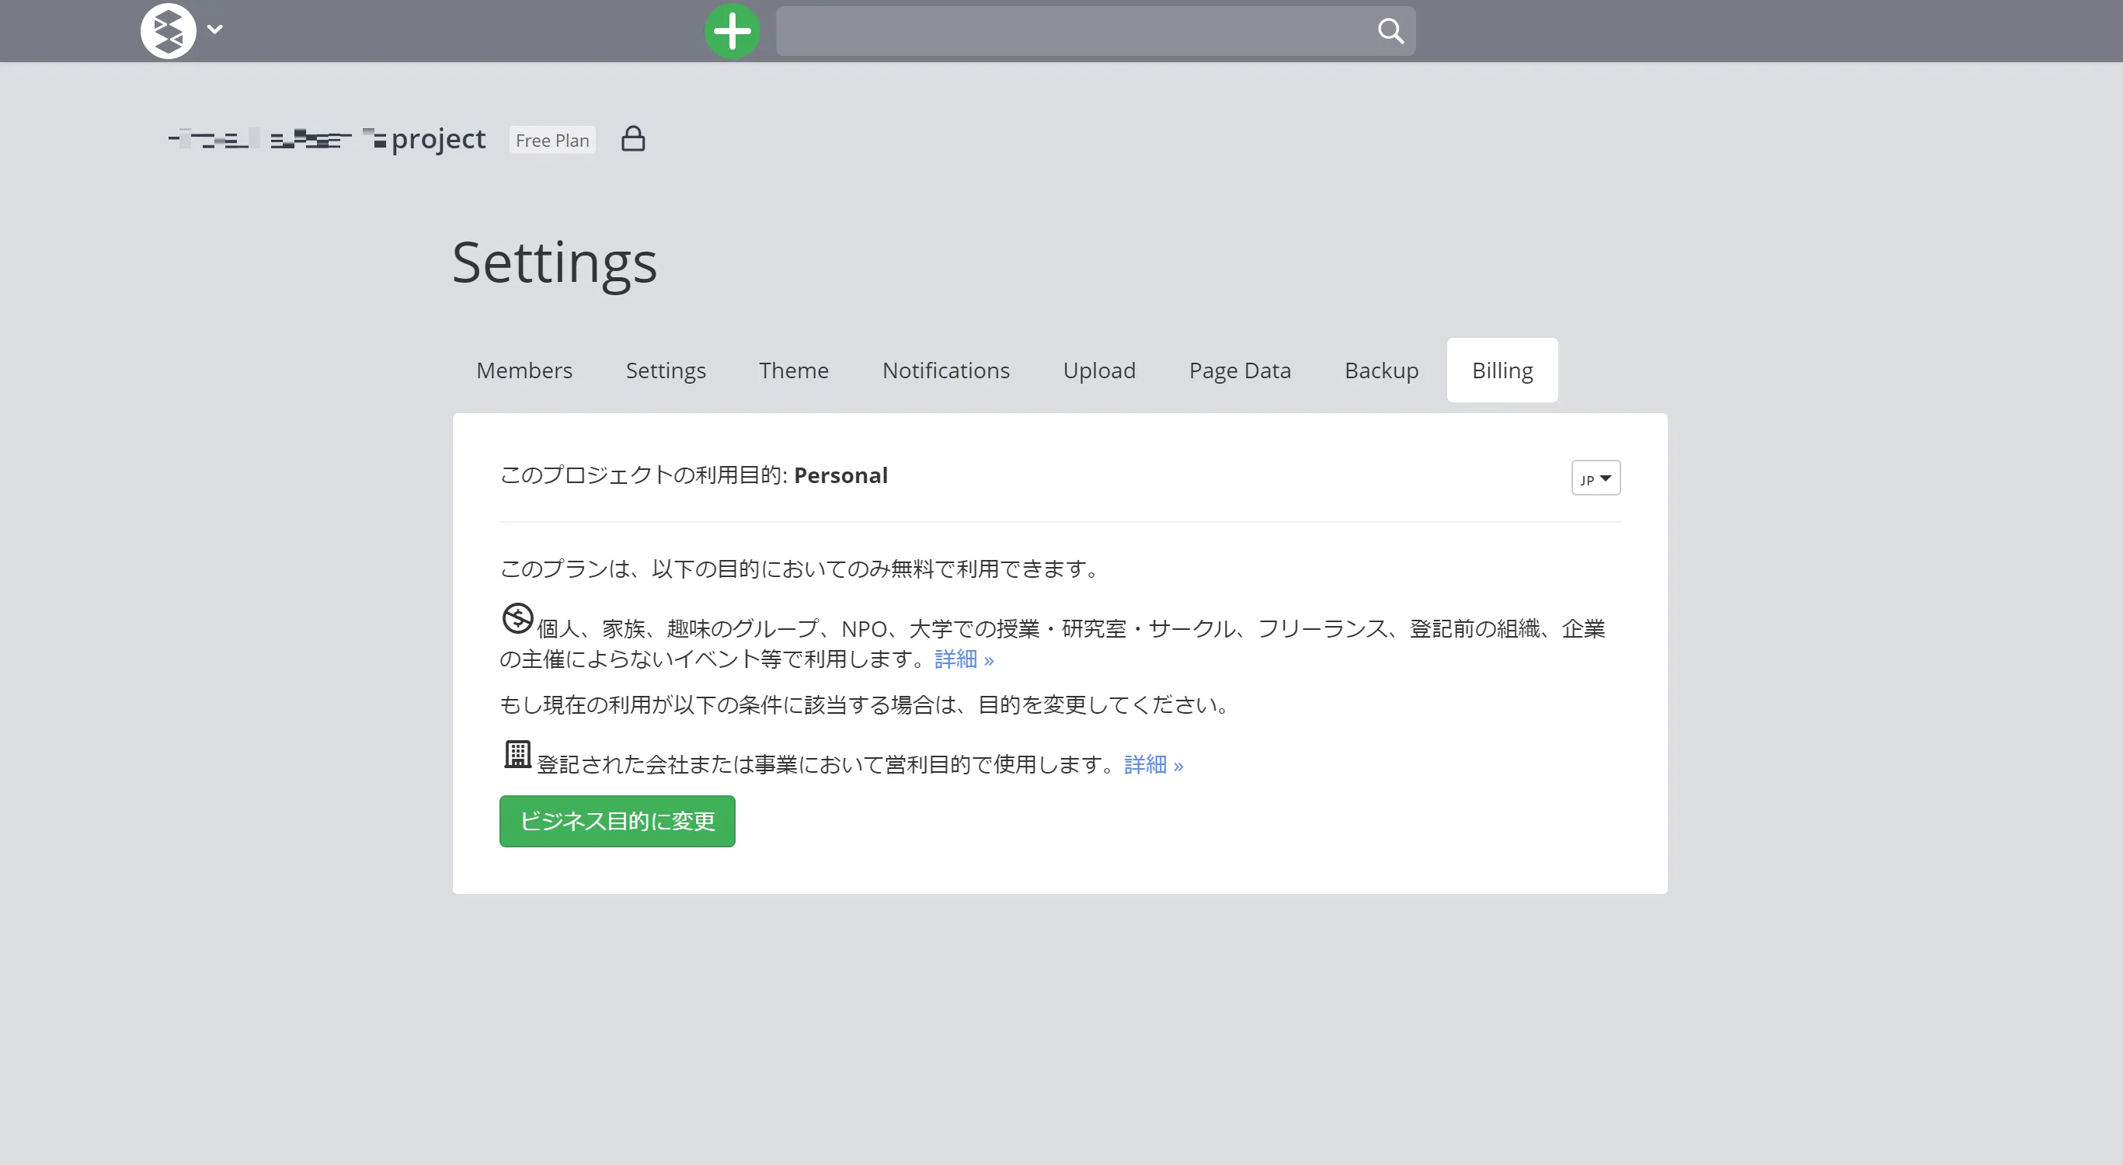2123x1165 pixels.
Task: Go to the Notifications tab
Action: click(945, 370)
